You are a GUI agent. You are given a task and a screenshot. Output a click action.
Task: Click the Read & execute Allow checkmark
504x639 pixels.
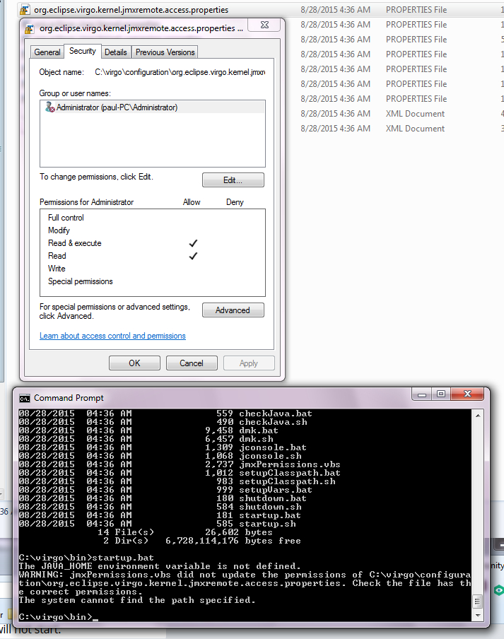pos(193,243)
